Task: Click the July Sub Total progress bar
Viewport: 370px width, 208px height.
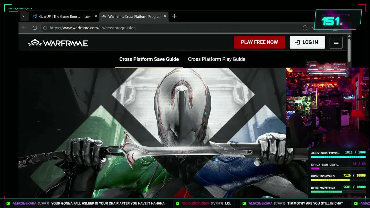Action: pyautogui.click(x=338, y=157)
